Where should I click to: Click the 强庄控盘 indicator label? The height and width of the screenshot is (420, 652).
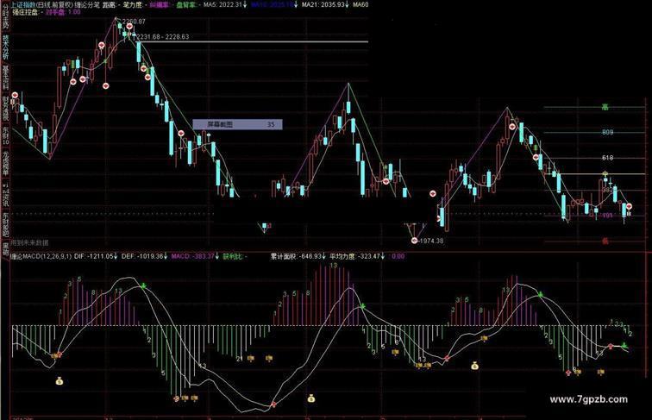coord(25,12)
